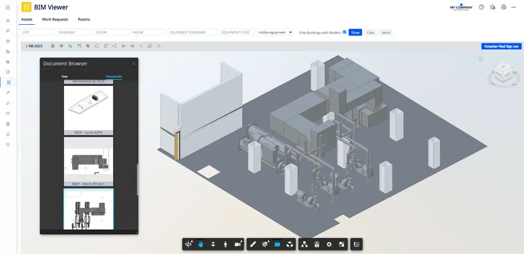Open the MEP - Level 6/PH thumbnail
Image resolution: width=524 pixels, height=254 pixels.
point(89,111)
